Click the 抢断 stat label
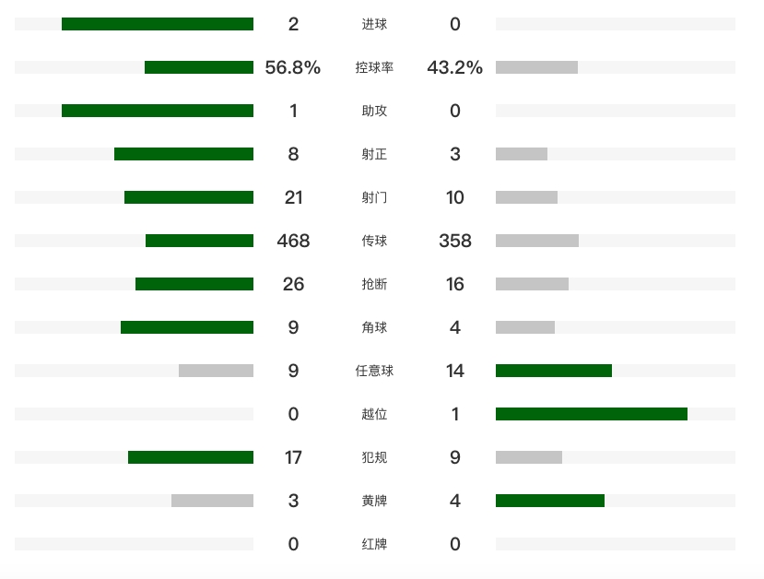 (x=374, y=284)
